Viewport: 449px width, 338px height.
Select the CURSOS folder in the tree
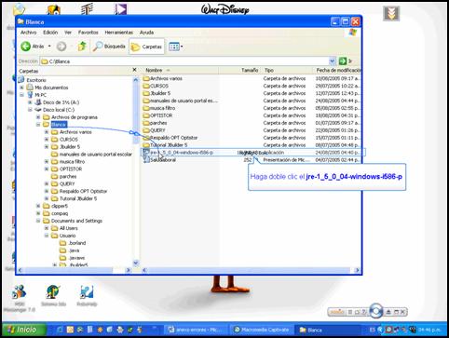pyautogui.click(x=69, y=140)
